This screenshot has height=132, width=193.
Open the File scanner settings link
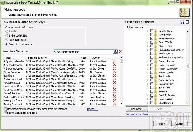(137, 114)
